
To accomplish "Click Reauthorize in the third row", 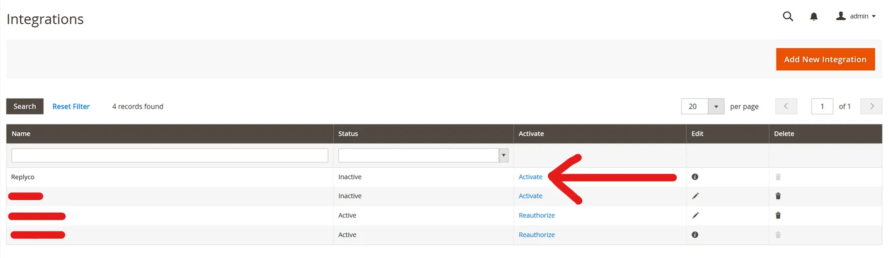I will (x=536, y=215).
